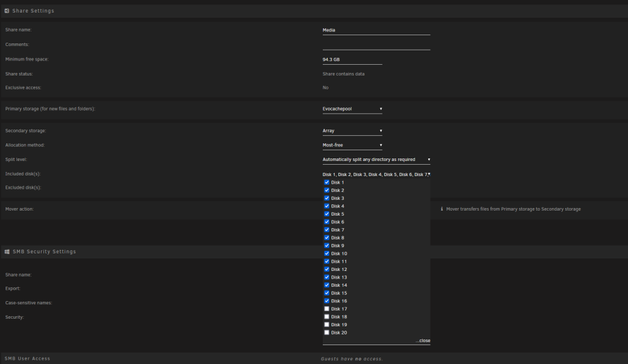Click the 'Secondary storage:' label
Image resolution: width=628 pixels, height=364 pixels.
pos(26,131)
